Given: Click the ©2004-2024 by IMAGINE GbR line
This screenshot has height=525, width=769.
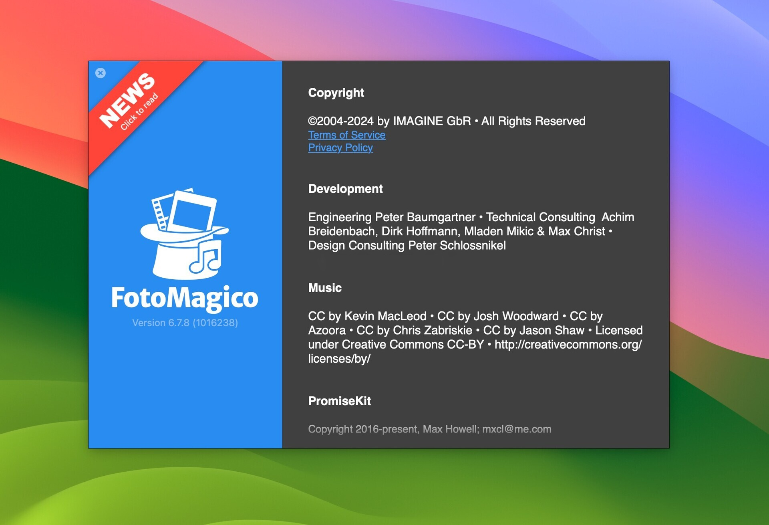Looking at the screenshot, I should [x=447, y=121].
